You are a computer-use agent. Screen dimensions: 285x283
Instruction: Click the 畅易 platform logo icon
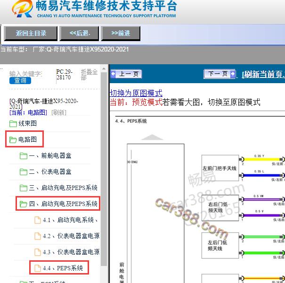(x=22, y=9)
